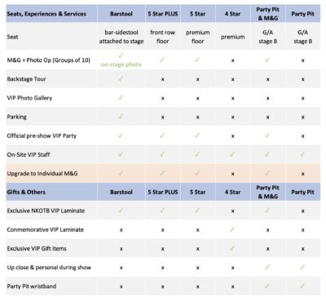
Task: Click the Barstool VIP Photo Gallery checkmark
Action: [121, 97]
